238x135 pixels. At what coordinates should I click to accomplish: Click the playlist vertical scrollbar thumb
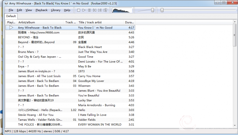(x=235, y=35)
